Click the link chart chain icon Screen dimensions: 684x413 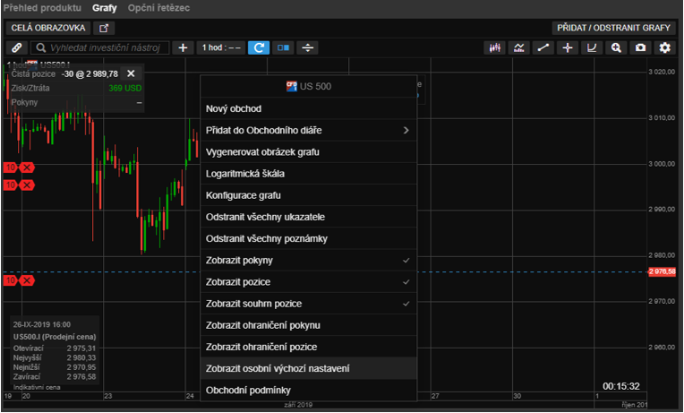tap(17, 47)
